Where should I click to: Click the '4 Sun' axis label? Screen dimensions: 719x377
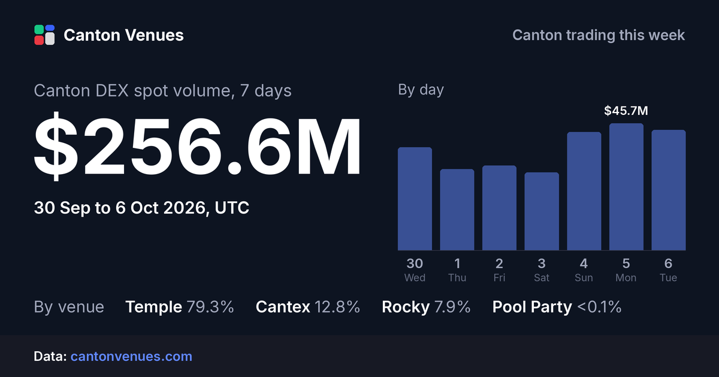point(584,270)
